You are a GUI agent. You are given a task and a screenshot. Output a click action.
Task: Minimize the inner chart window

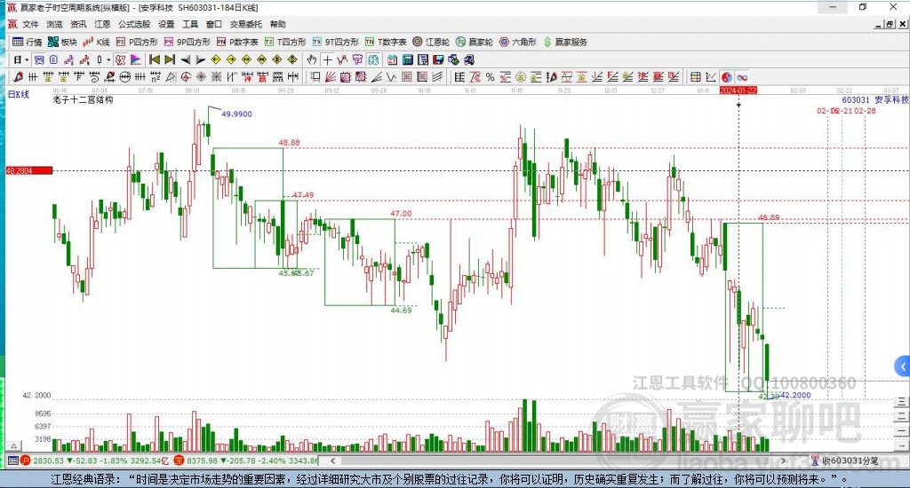coord(879,24)
